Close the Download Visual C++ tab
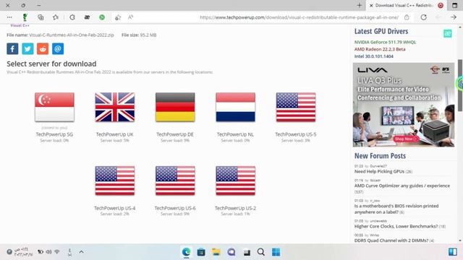This screenshot has height=260, width=463. pyautogui.click(x=371, y=5)
